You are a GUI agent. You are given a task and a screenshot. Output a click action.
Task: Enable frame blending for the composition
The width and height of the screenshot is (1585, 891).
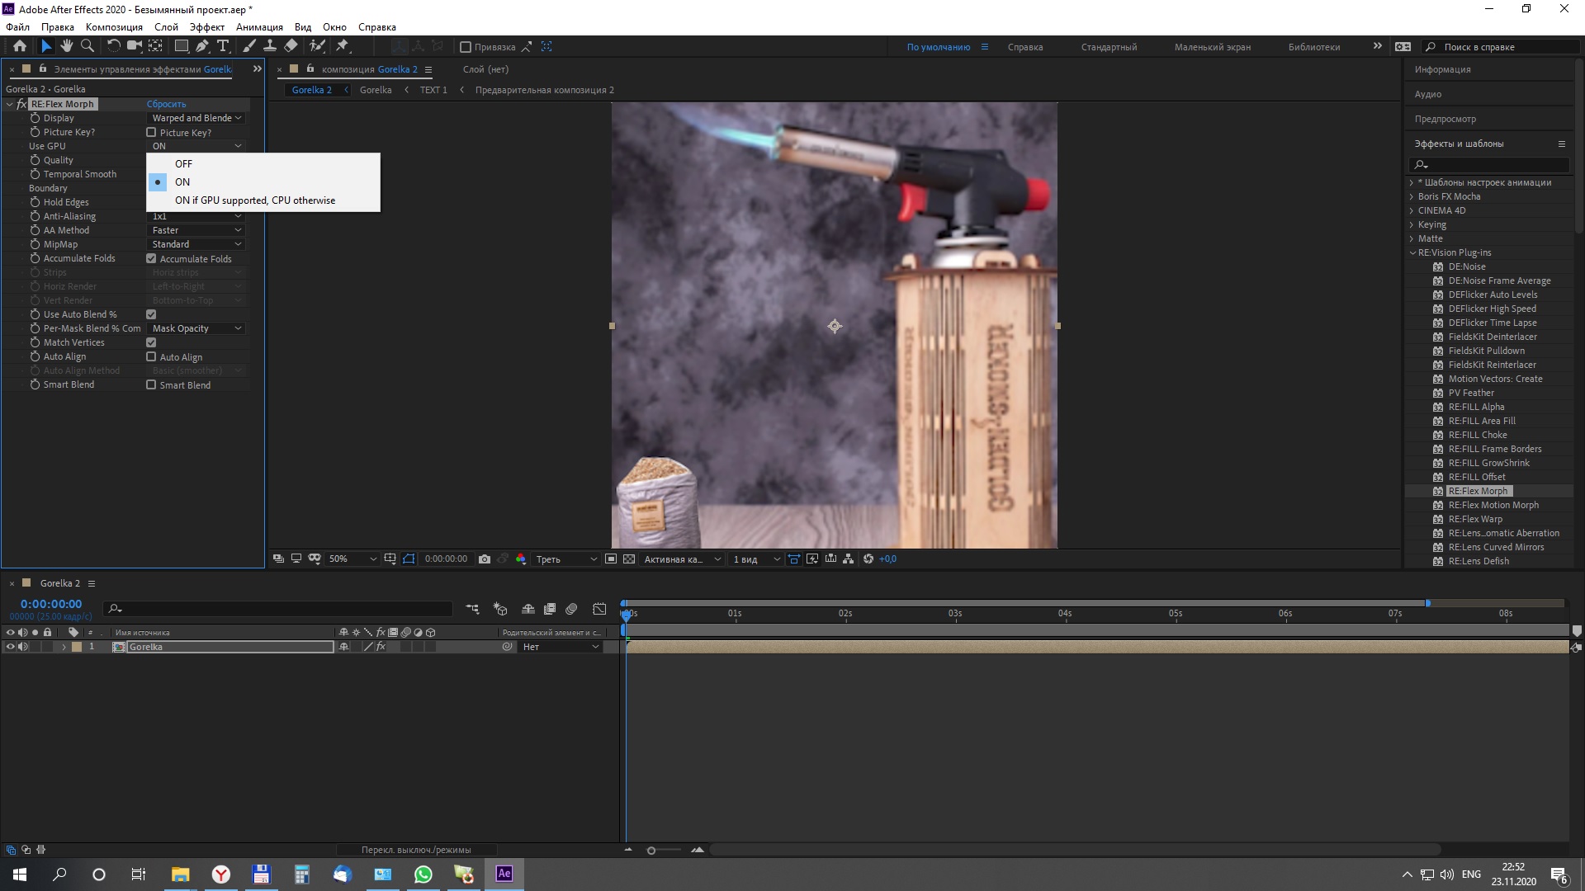click(550, 609)
